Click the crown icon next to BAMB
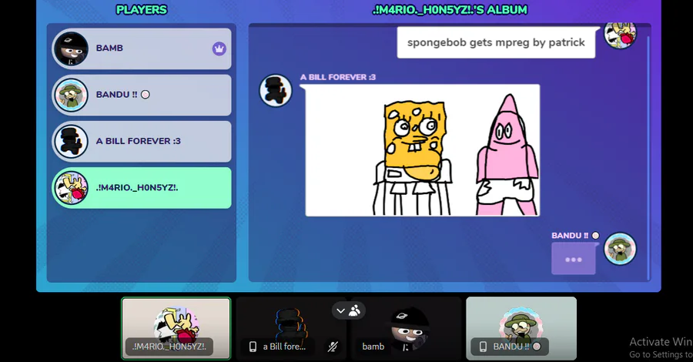Viewport: 693px width, 362px height. tap(219, 49)
